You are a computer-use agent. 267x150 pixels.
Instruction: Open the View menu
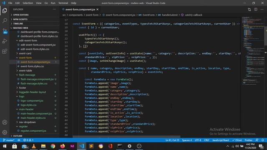coord(39,3)
